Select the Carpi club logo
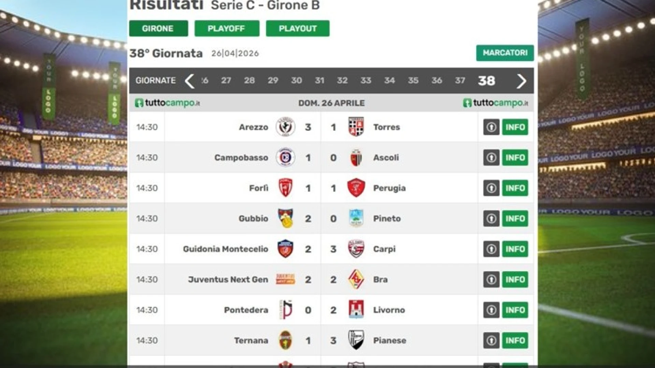655x368 pixels. click(356, 249)
